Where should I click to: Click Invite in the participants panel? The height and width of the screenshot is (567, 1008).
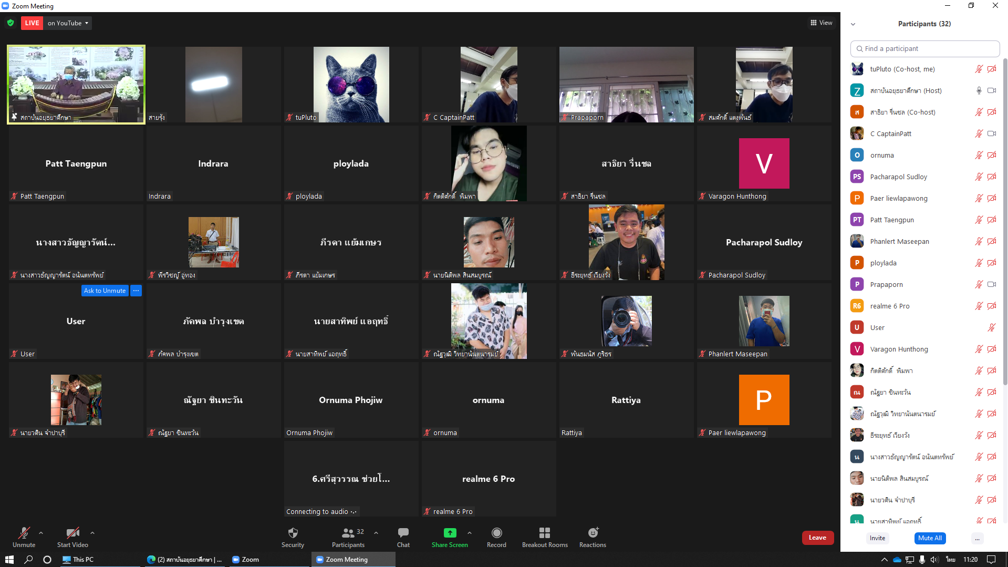tap(877, 538)
